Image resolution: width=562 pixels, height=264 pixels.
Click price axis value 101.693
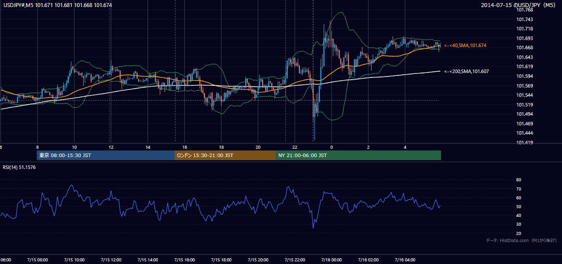(x=524, y=38)
